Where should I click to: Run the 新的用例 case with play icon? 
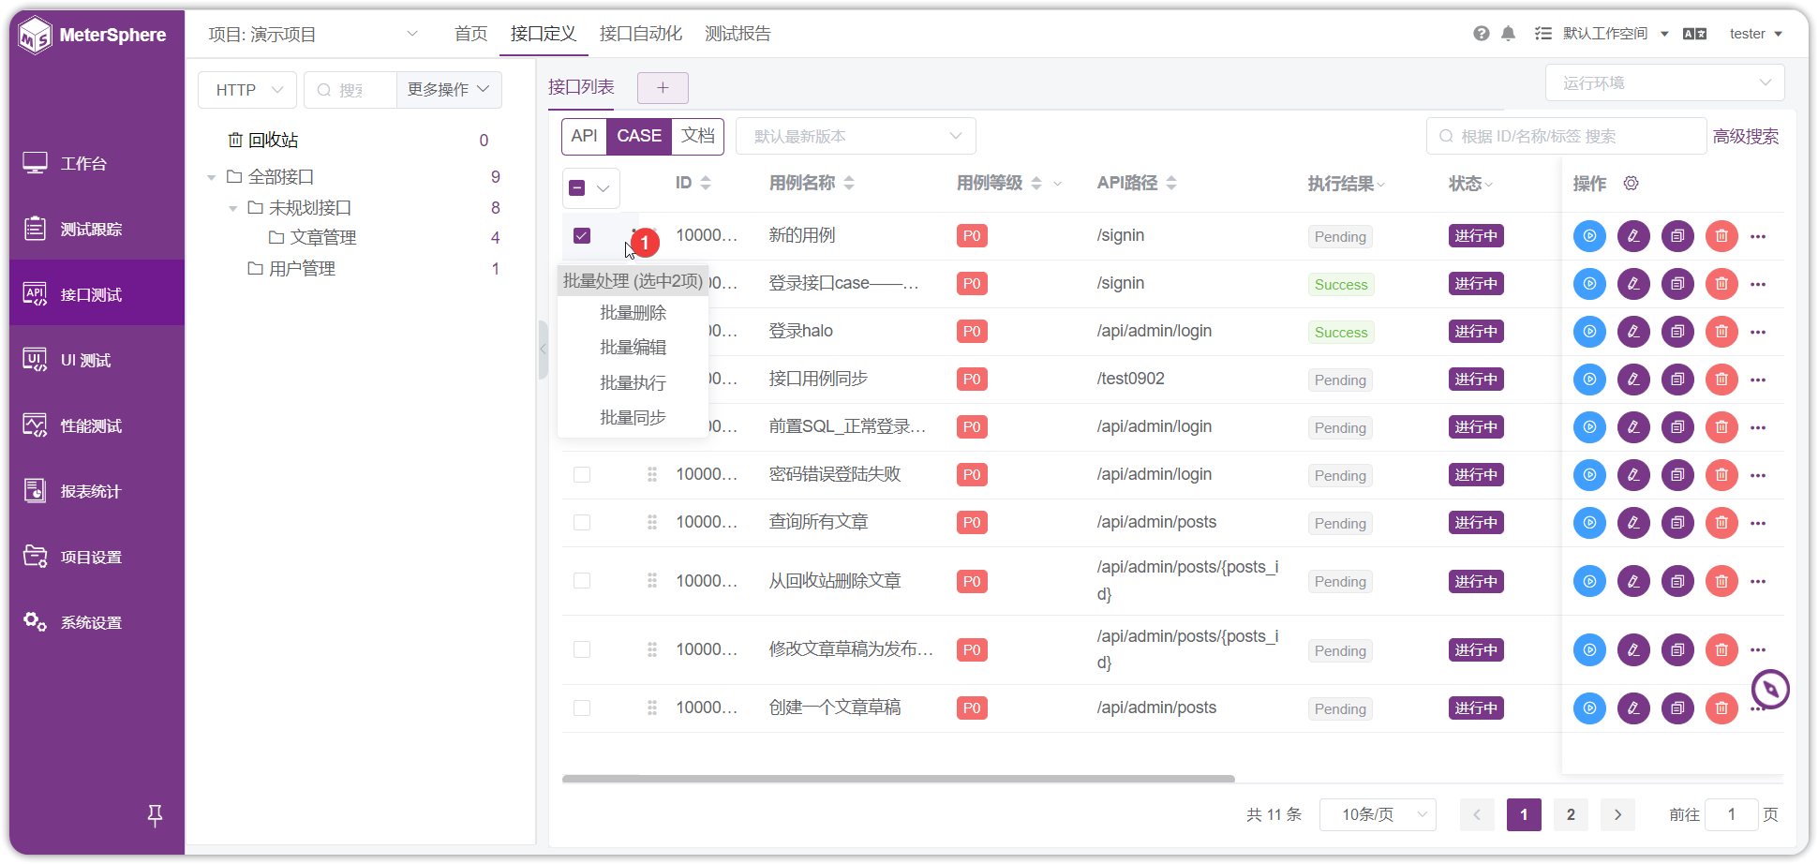coord(1589,236)
